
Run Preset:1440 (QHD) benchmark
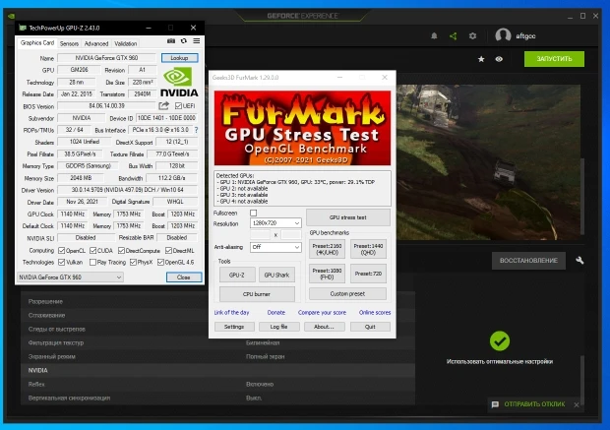coord(368,249)
